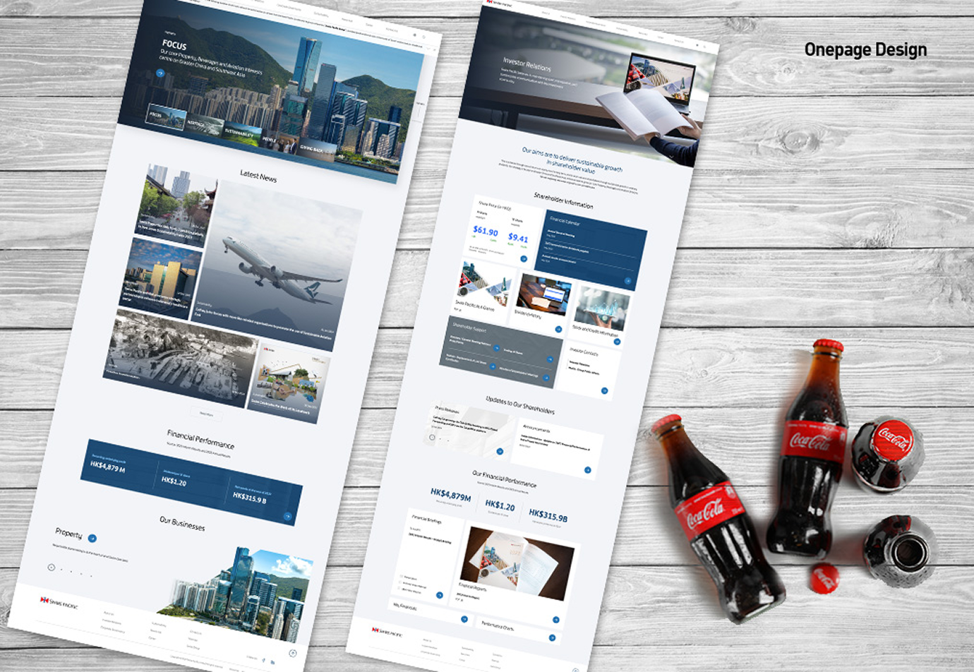This screenshot has height=672, width=974.
Task: Open the Investor Contacts card arrow
Action: pyautogui.click(x=604, y=390)
